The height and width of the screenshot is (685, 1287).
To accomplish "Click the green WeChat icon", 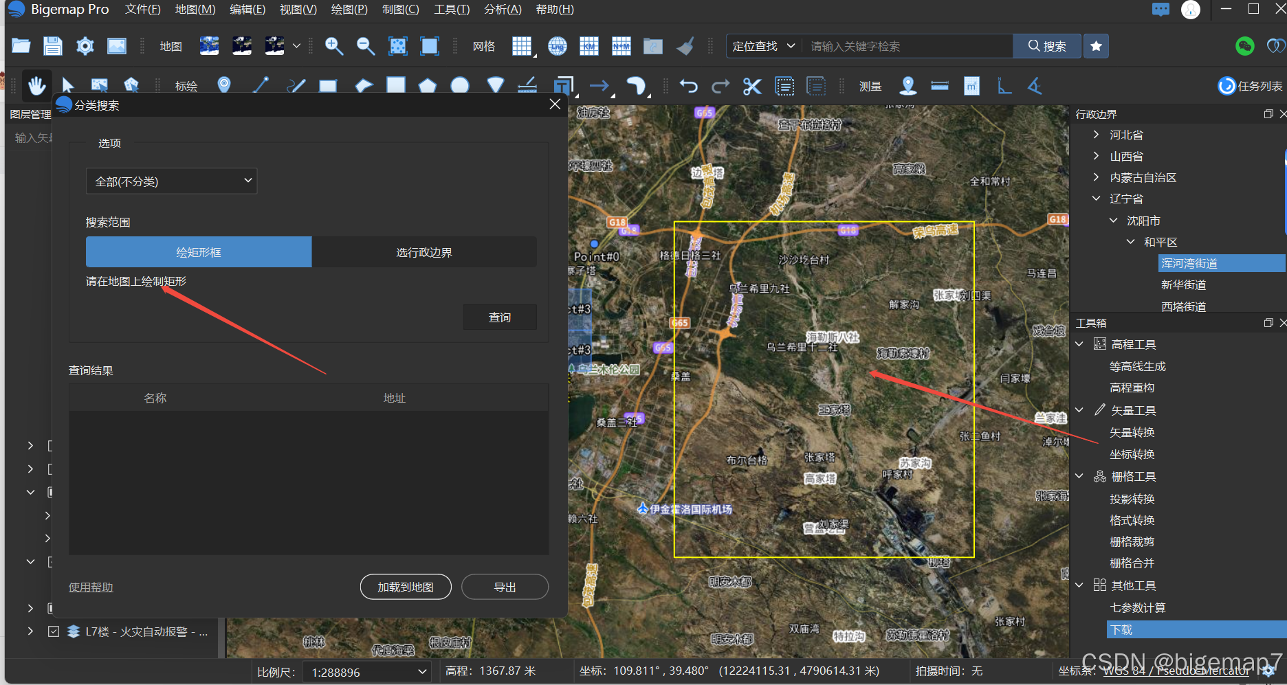I will coord(1245,46).
